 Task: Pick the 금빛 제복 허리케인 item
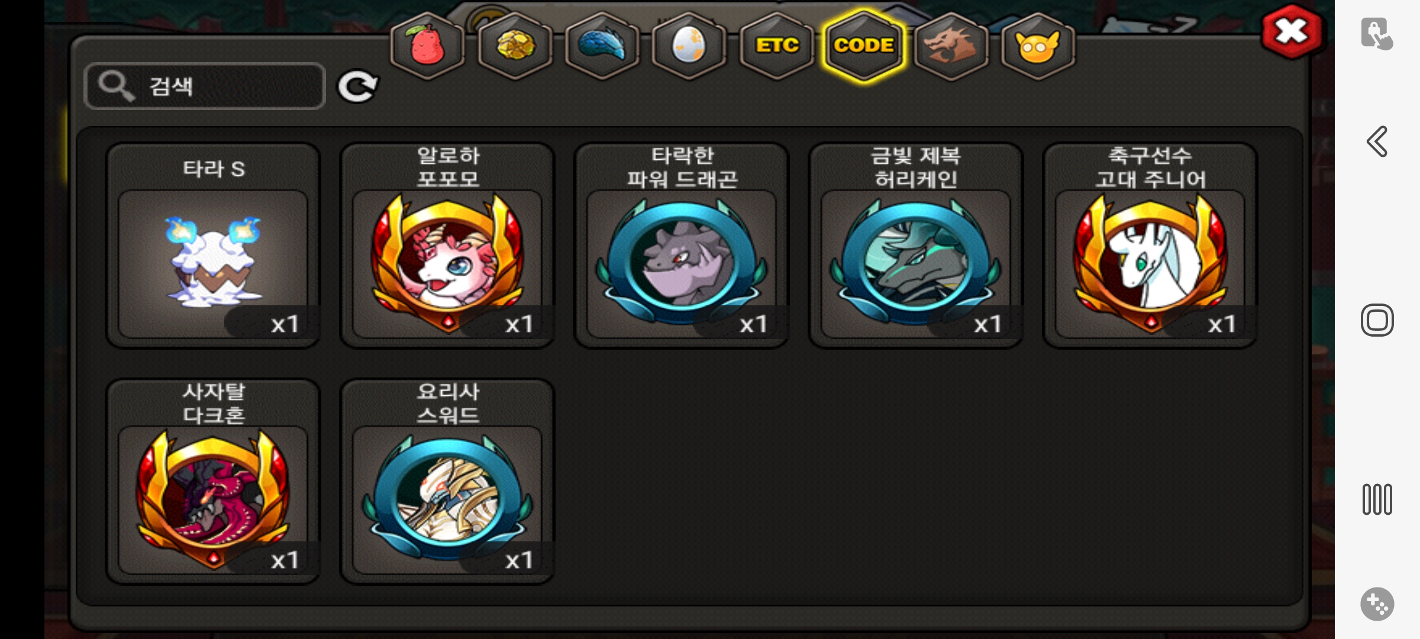click(x=916, y=246)
